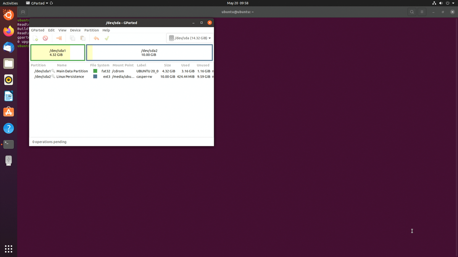
Task: Click the 3.16 GiB used value
Action: pyautogui.click(x=188, y=71)
